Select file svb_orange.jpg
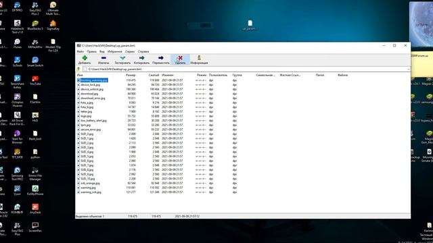This screenshot has width=433, height=243. (x=90, y=183)
